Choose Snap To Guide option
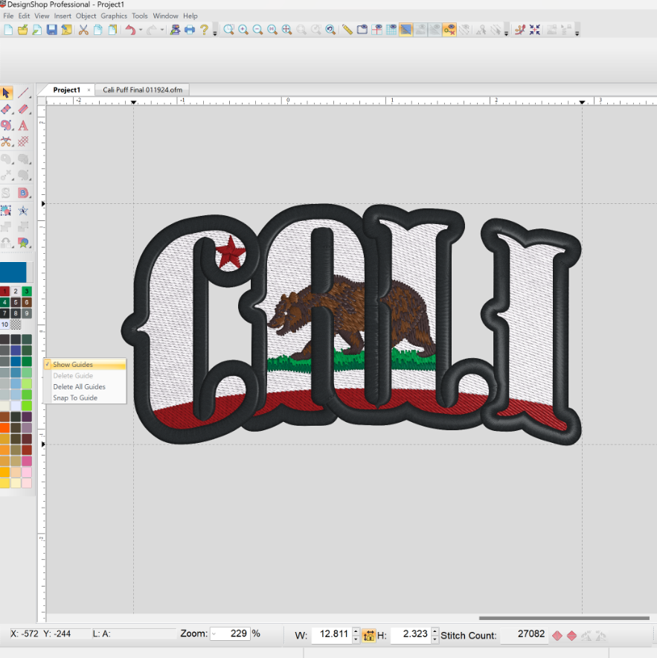 click(75, 398)
